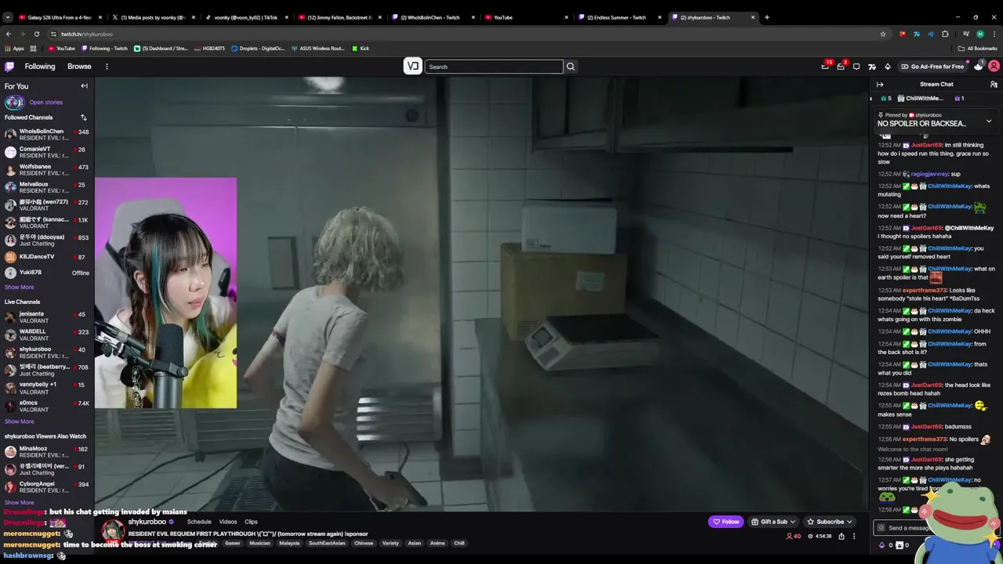Collapse the For You sidebar
1003x564 pixels.
[84, 86]
